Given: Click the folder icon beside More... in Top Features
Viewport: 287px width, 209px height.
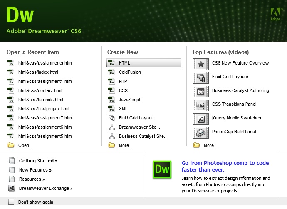Looking at the screenshot, I should point(197,145).
